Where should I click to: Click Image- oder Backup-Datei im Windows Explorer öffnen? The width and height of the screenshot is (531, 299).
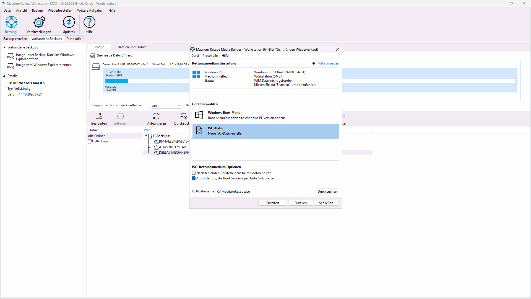(45, 57)
